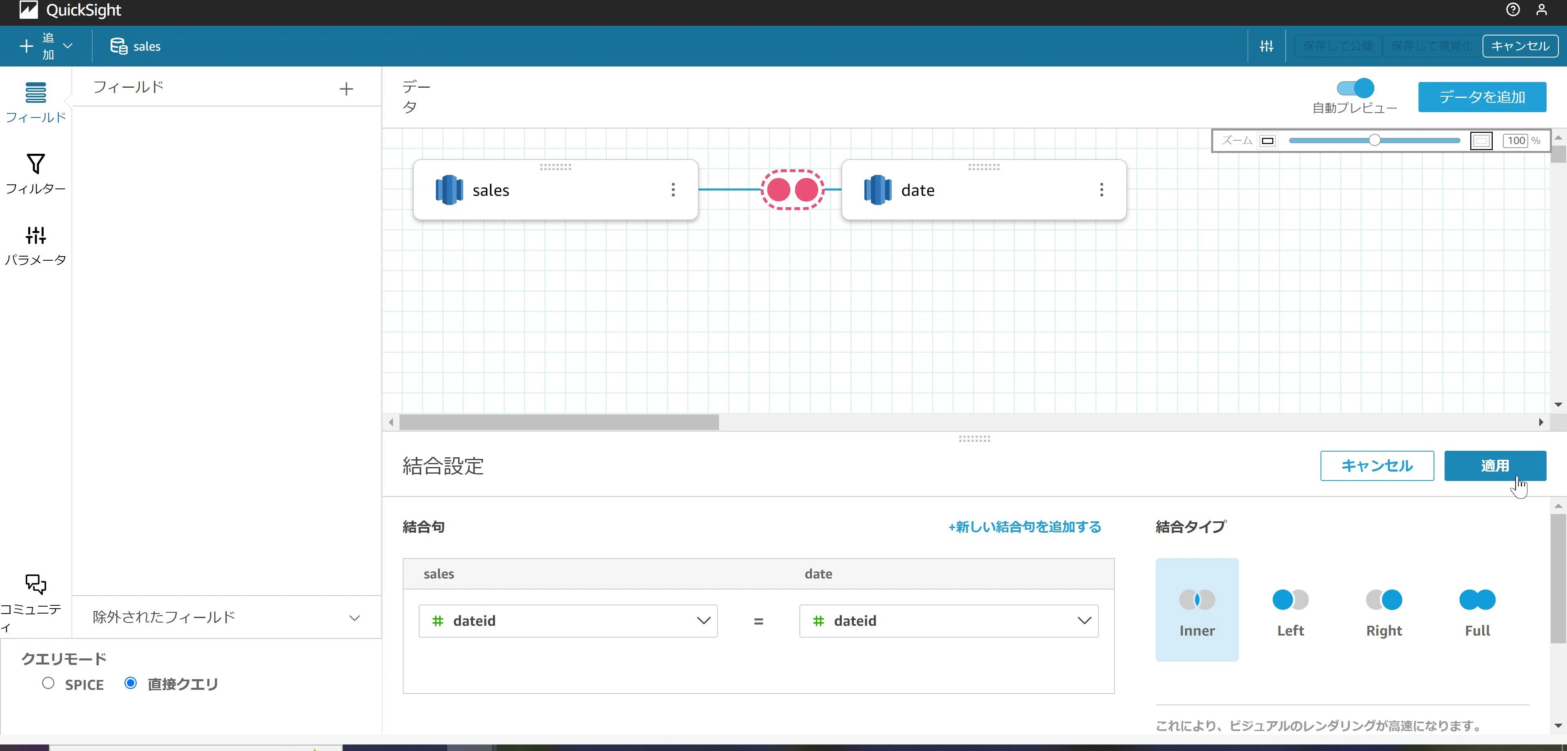The image size is (1567, 751).
Task: Click the join panel vertical scrollbar
Action: click(x=1558, y=578)
